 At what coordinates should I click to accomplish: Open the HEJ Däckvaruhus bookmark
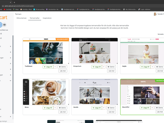pyautogui.click(x=130, y=9)
